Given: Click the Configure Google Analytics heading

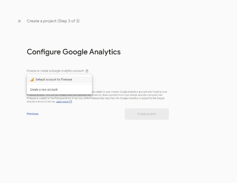Looking at the screenshot, I should [x=74, y=52].
